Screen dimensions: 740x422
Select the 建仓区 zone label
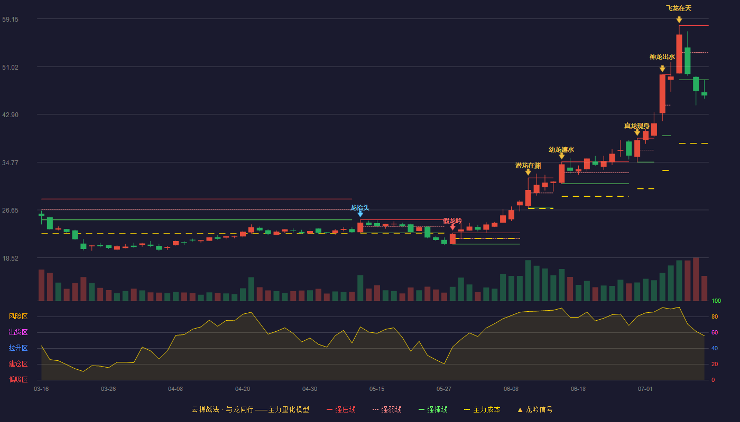click(18, 364)
